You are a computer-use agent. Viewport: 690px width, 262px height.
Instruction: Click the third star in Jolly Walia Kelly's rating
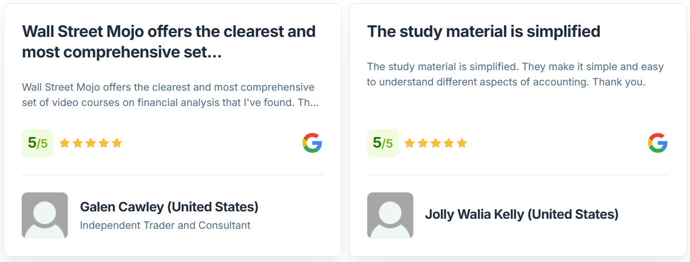click(436, 143)
